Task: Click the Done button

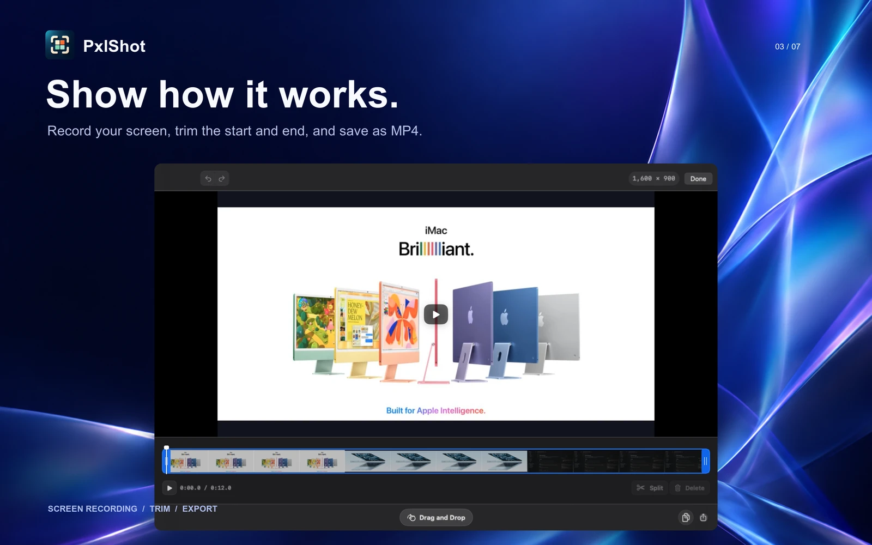Action: [698, 179]
